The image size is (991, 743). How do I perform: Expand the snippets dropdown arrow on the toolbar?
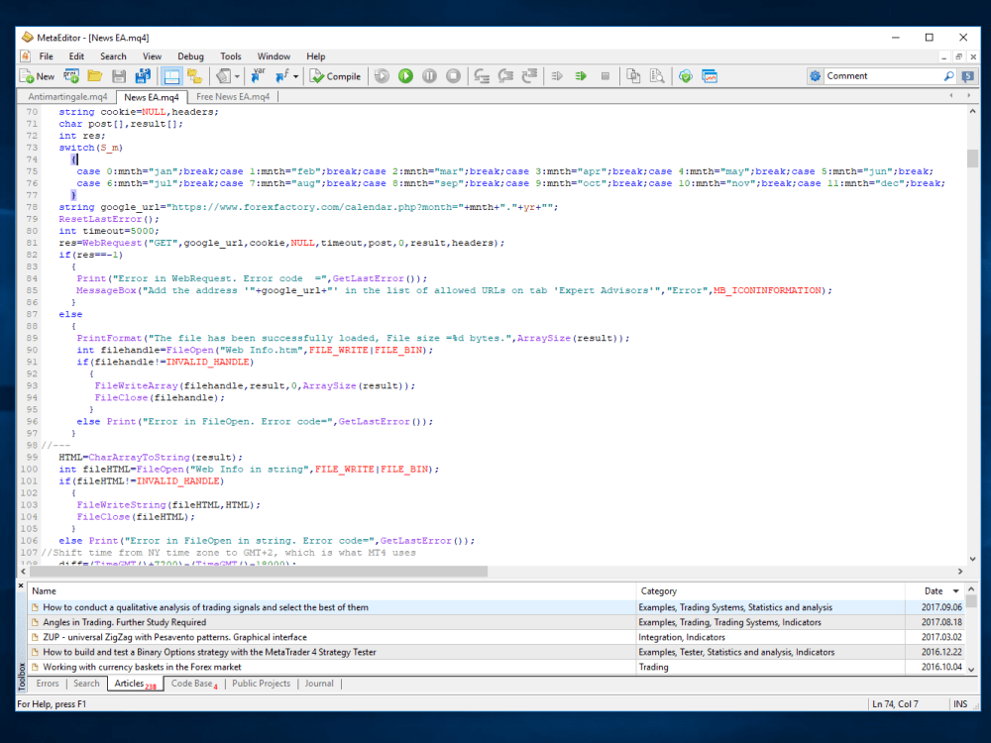236,76
